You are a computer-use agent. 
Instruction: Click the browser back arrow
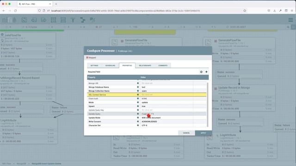4,11
